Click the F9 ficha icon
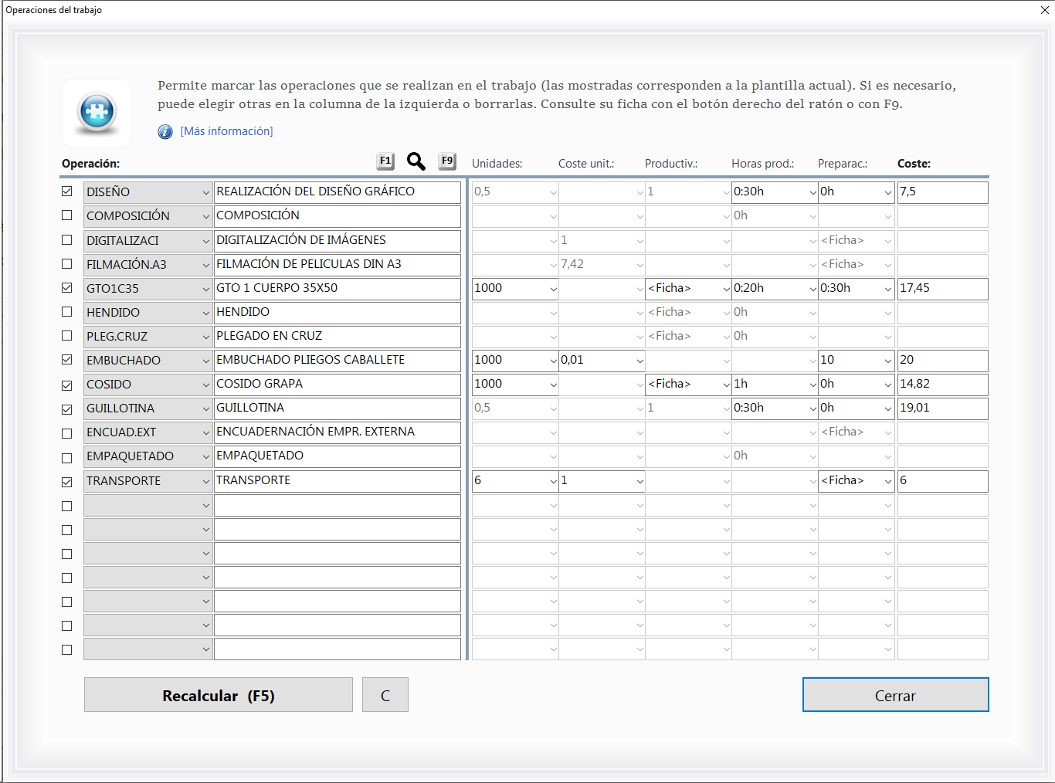 coord(447,161)
